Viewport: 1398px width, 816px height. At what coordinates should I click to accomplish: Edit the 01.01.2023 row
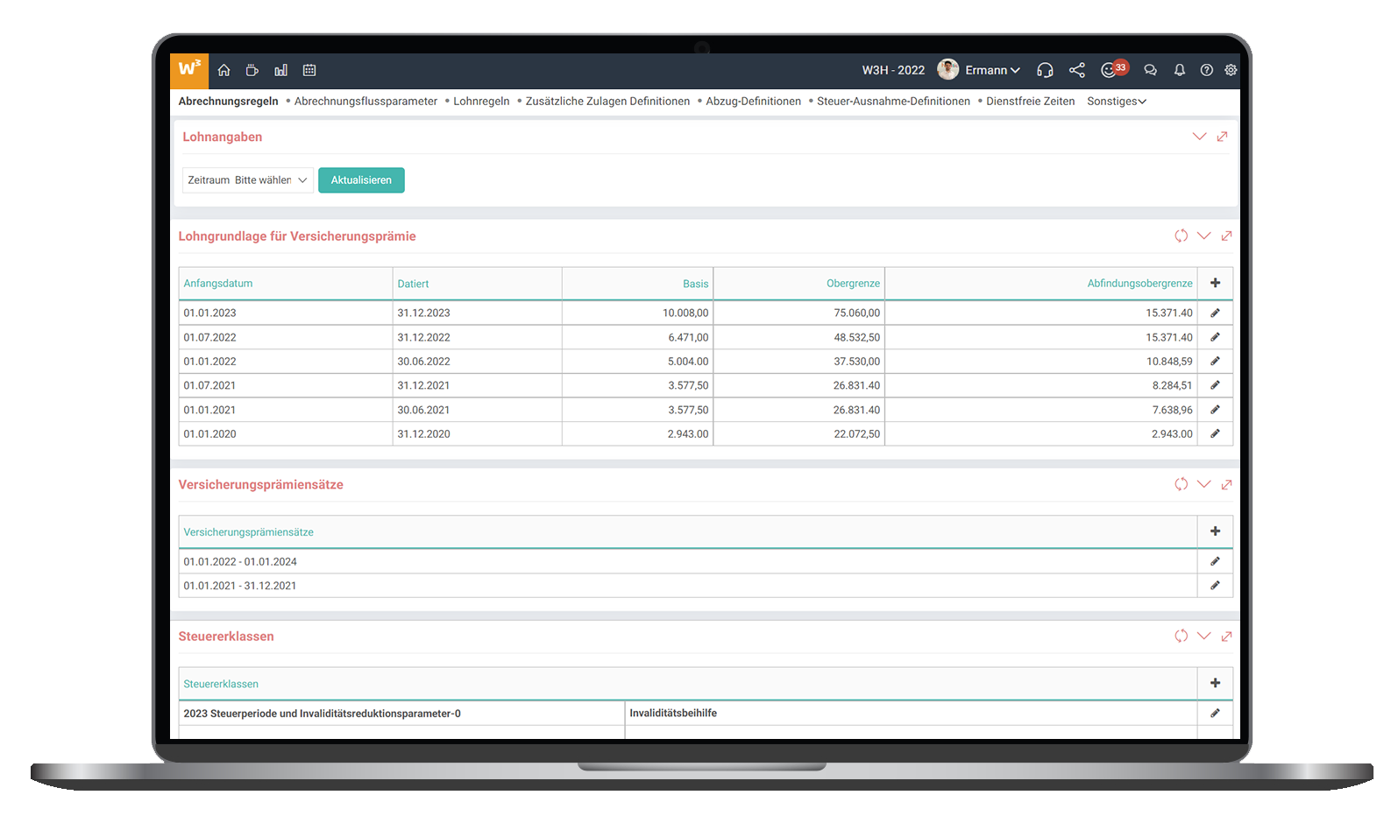pyautogui.click(x=1215, y=313)
